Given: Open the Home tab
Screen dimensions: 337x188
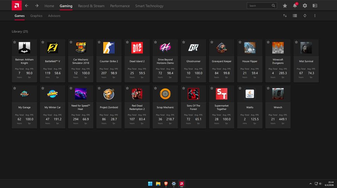Looking at the screenshot, I should 49,6.
